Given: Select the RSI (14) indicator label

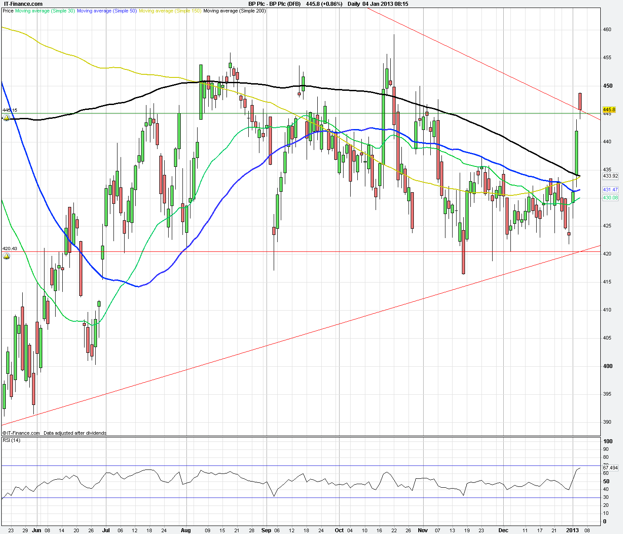Looking at the screenshot, I should (x=12, y=440).
